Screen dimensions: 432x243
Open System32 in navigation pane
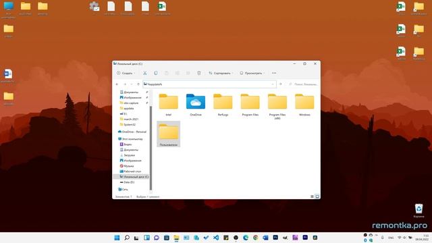[x=130, y=124]
